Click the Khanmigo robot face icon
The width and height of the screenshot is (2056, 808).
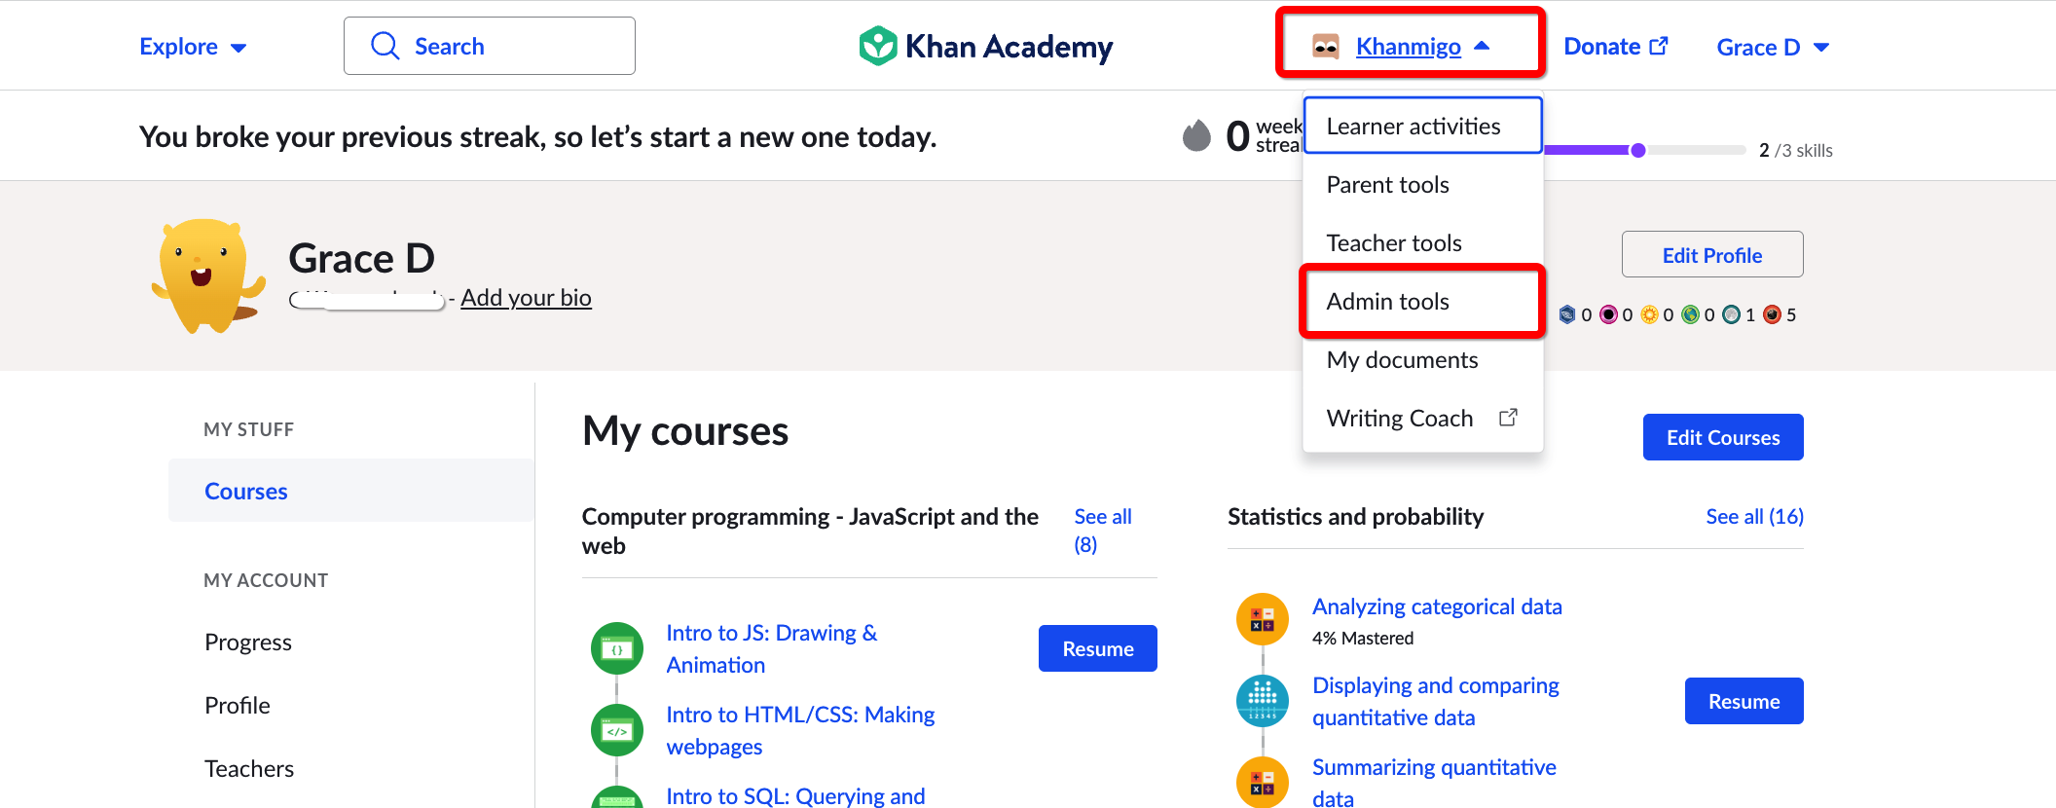[x=1325, y=47]
